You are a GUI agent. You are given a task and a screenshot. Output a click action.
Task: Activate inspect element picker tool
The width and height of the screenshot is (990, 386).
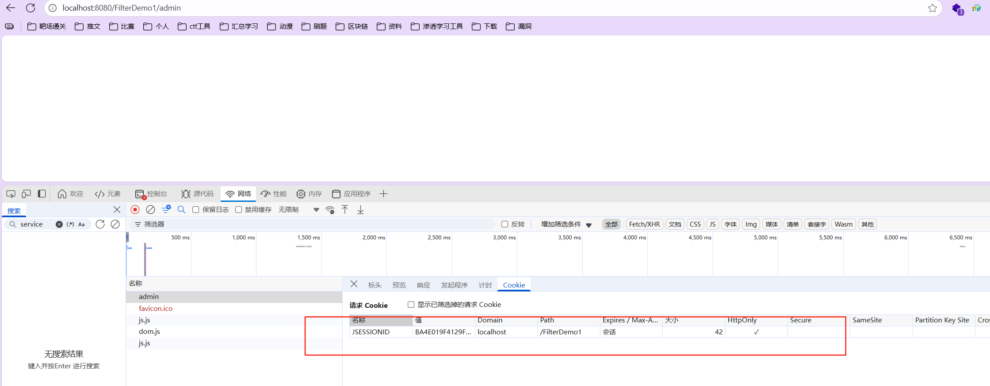click(11, 194)
